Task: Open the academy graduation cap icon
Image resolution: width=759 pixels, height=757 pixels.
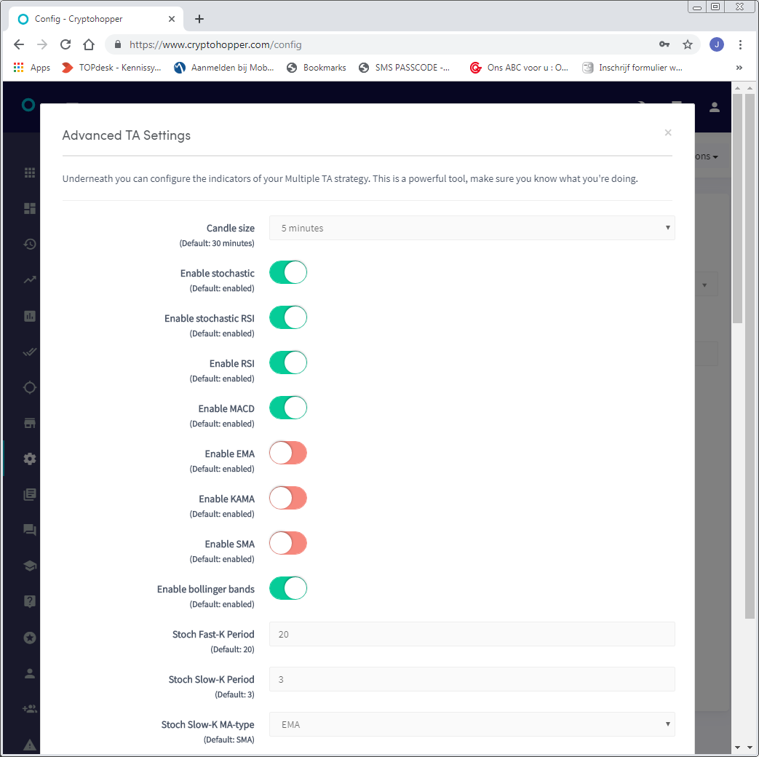Action: (30, 566)
